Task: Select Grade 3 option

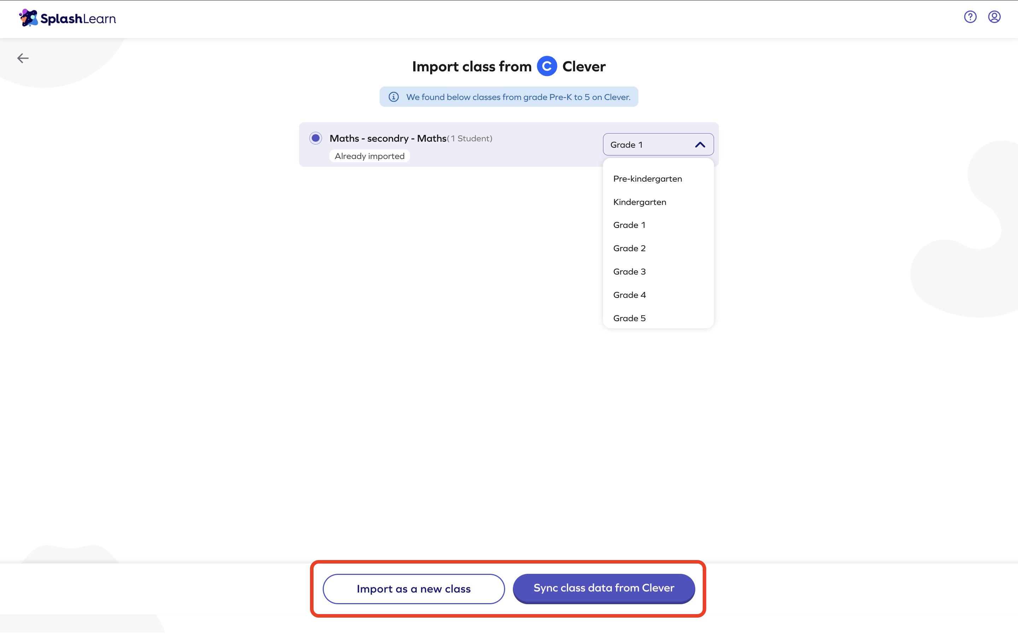Action: pos(629,272)
